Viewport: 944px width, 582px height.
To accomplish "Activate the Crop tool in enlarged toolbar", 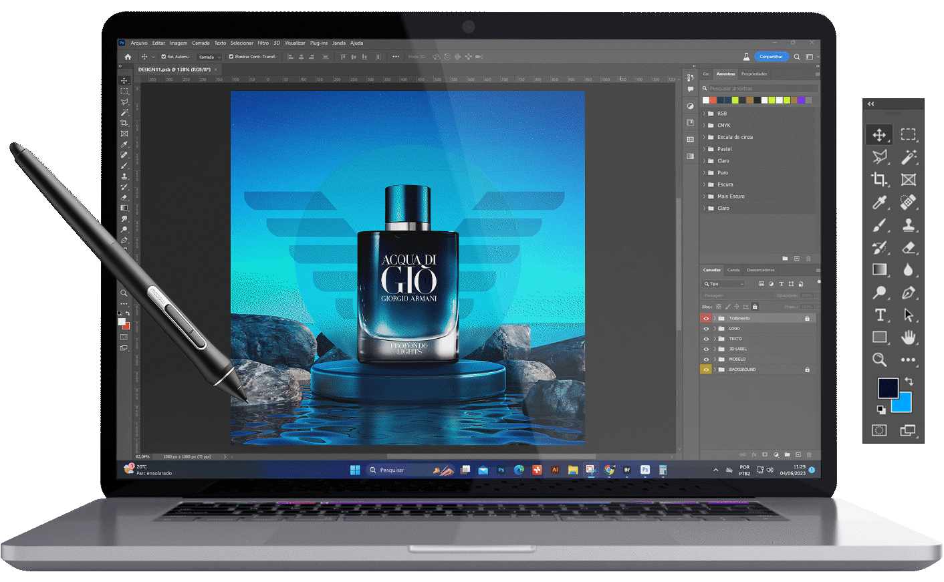I will click(x=879, y=179).
